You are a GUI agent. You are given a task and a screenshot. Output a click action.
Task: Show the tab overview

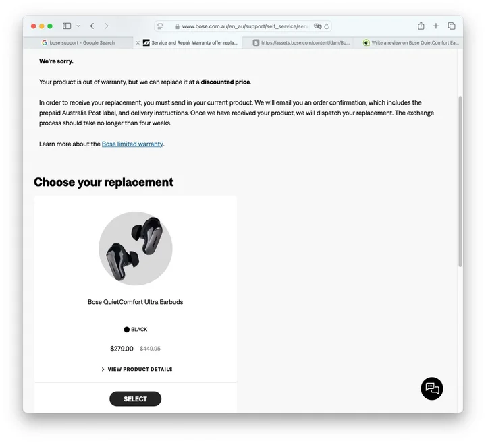pyautogui.click(x=452, y=26)
